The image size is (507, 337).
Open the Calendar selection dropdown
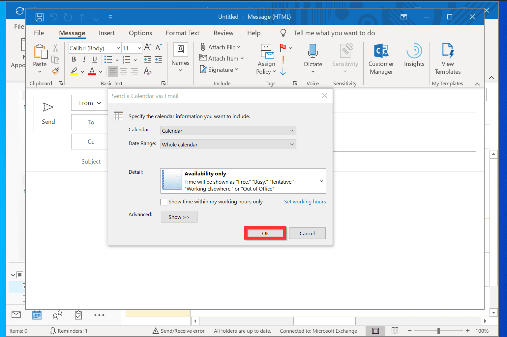tap(291, 130)
